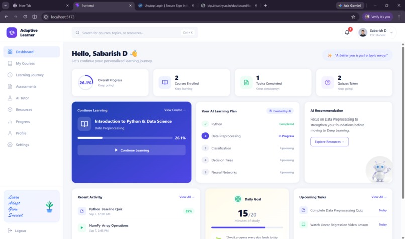
Task: Follow the View Course link
Action: click(175, 110)
